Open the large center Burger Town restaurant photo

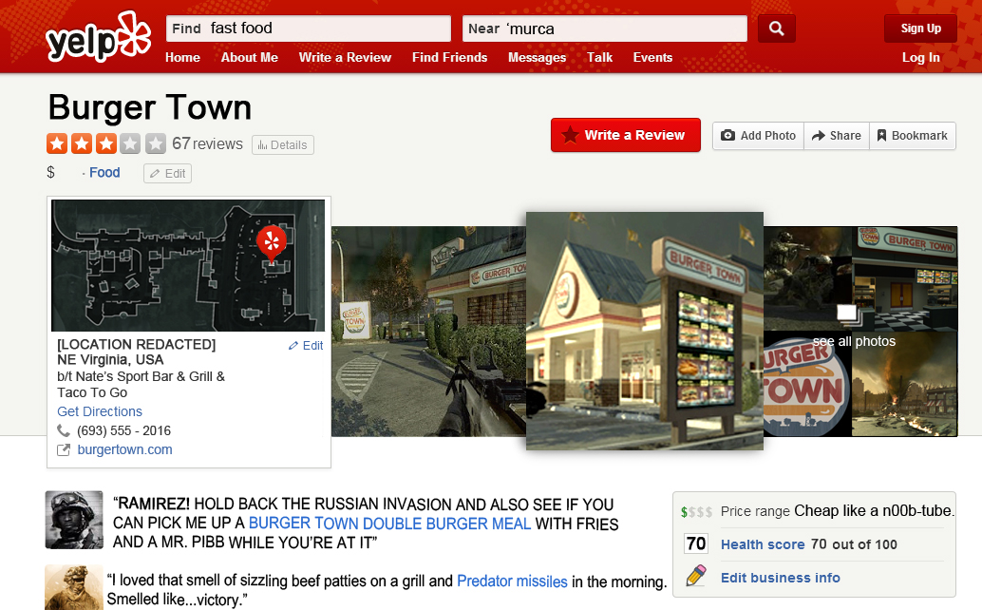(x=645, y=331)
